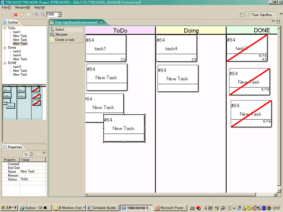283x212 pixels.
Task: Select task1 in the Outline tree
Action: [17, 32]
